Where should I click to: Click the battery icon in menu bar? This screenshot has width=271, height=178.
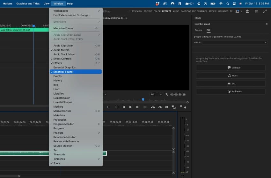213,4
